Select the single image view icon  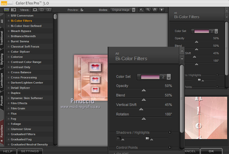coord(35,10)
